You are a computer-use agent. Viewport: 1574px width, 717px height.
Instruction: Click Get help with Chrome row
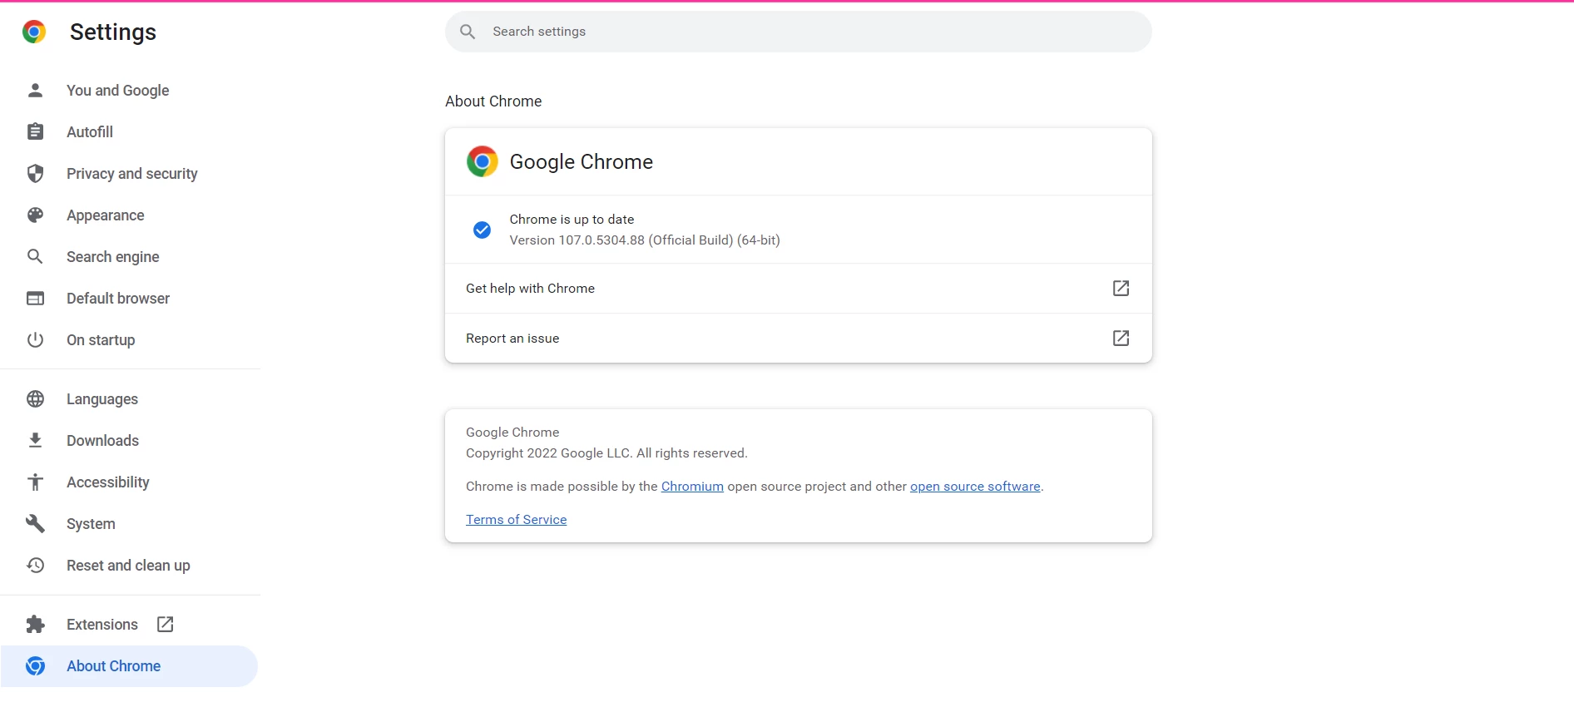[x=799, y=288]
